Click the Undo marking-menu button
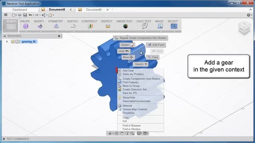The image size is (255, 143). point(124,51)
